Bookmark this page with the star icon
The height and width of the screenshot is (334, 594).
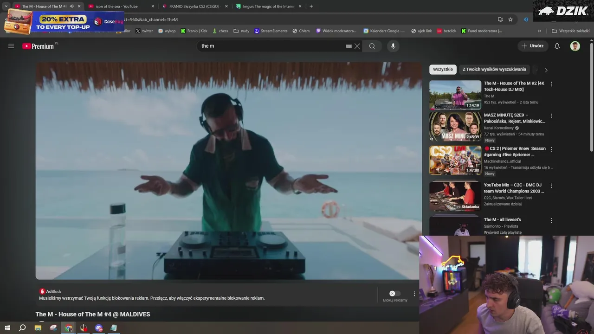[x=510, y=19]
